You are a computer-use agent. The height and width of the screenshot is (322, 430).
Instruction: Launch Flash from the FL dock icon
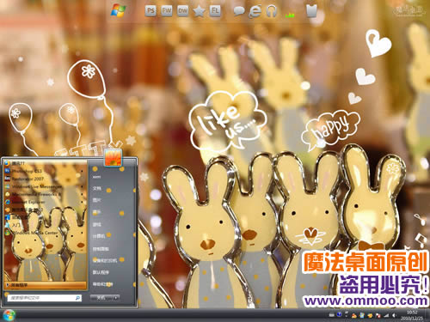[x=215, y=11]
